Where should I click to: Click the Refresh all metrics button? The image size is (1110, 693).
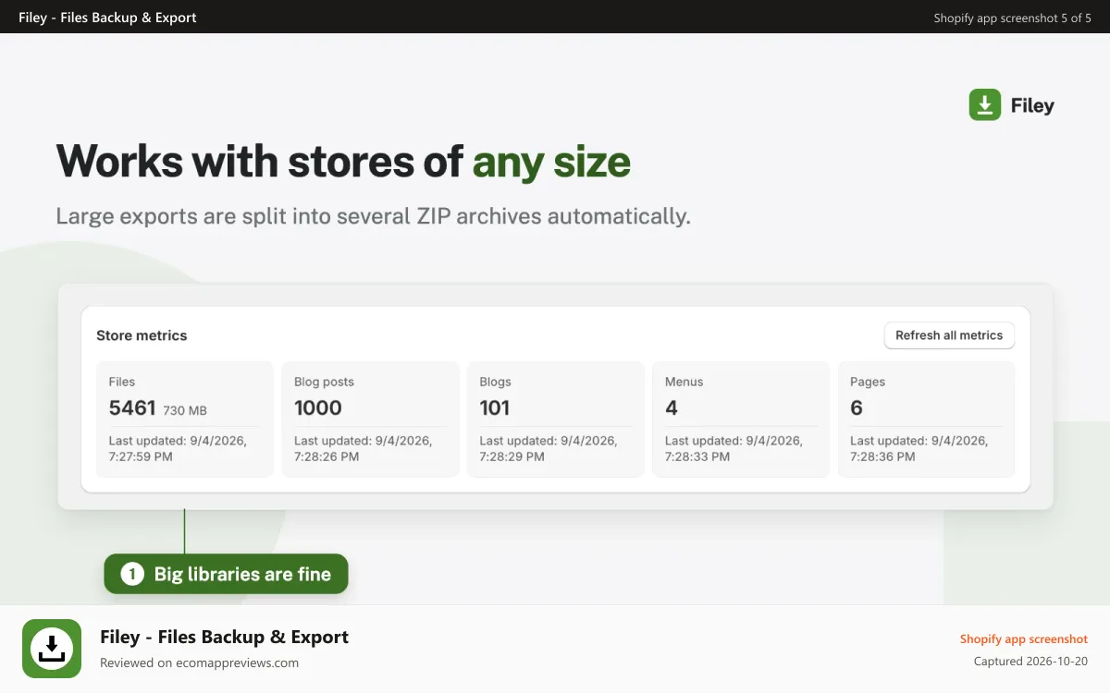tap(949, 335)
